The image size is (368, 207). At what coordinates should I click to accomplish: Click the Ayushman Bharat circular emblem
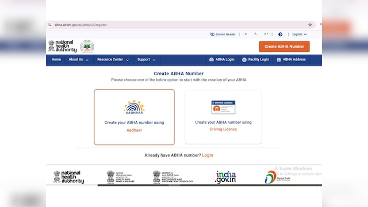[x=87, y=46]
